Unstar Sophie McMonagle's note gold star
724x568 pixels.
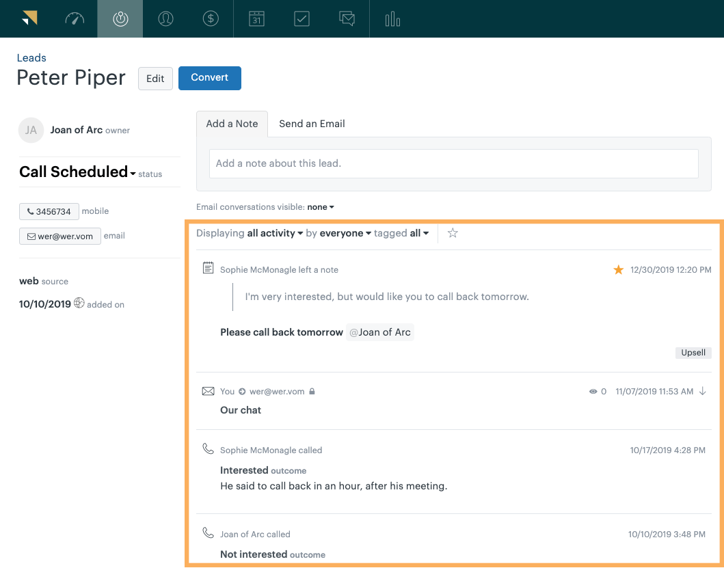pos(618,270)
